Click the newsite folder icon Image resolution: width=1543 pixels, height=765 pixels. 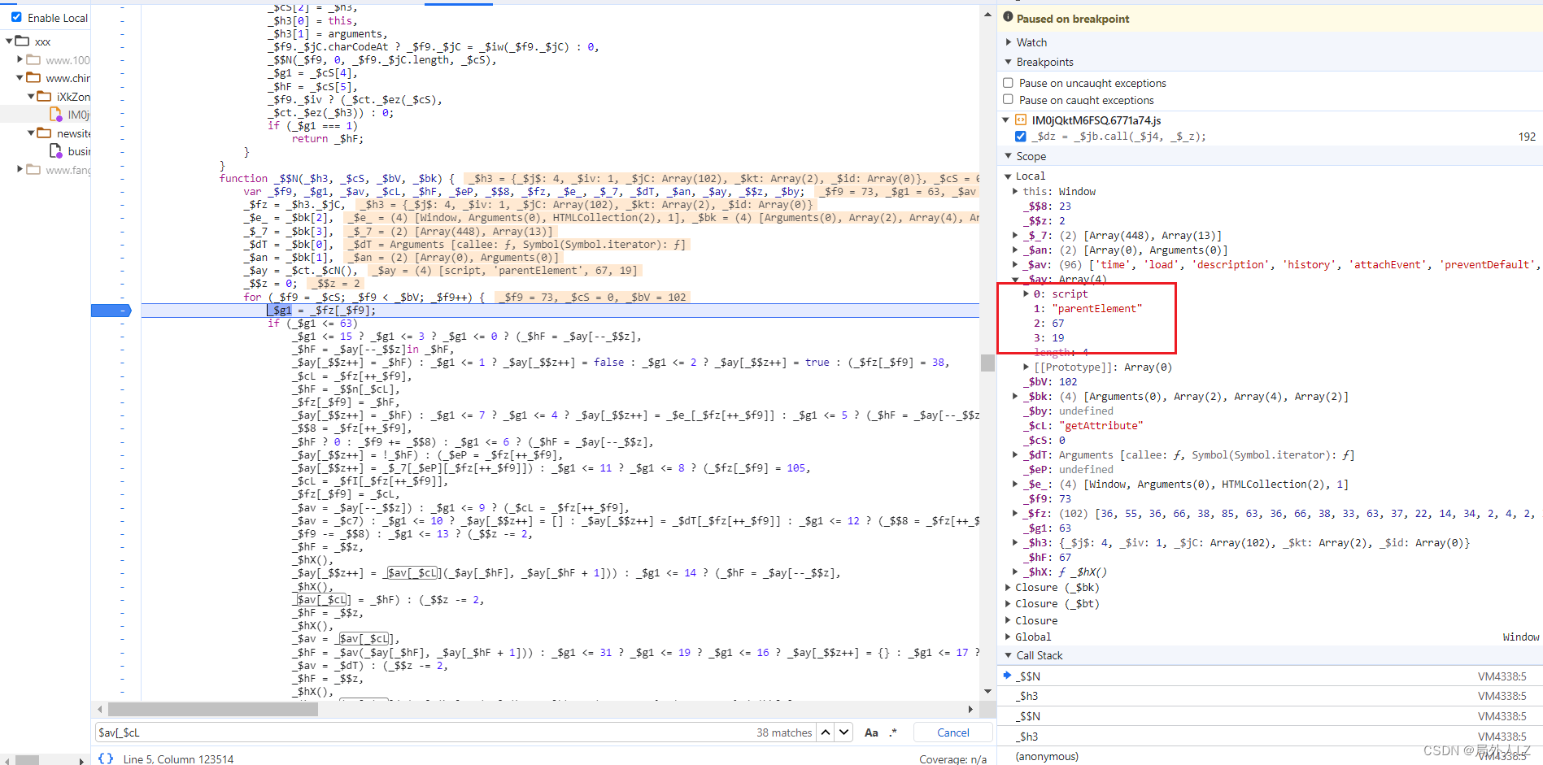coord(44,133)
